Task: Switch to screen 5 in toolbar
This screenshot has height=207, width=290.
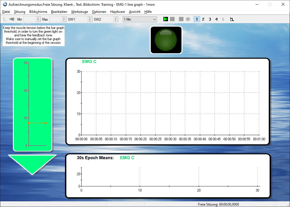Action: coord(223,19)
